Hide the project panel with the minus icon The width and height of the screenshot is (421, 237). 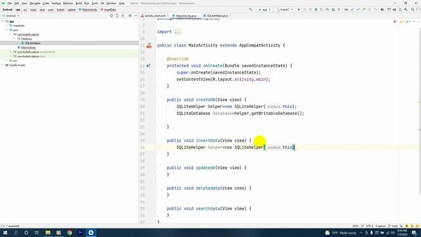tap(136, 16)
